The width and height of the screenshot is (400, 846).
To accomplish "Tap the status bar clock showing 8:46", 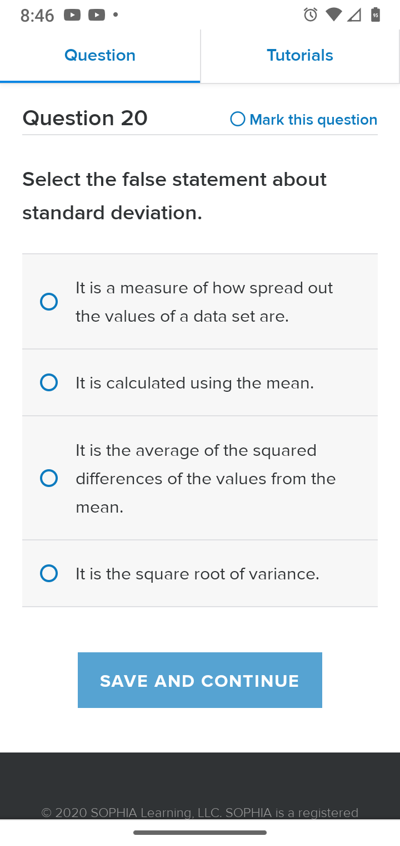I will [37, 16].
